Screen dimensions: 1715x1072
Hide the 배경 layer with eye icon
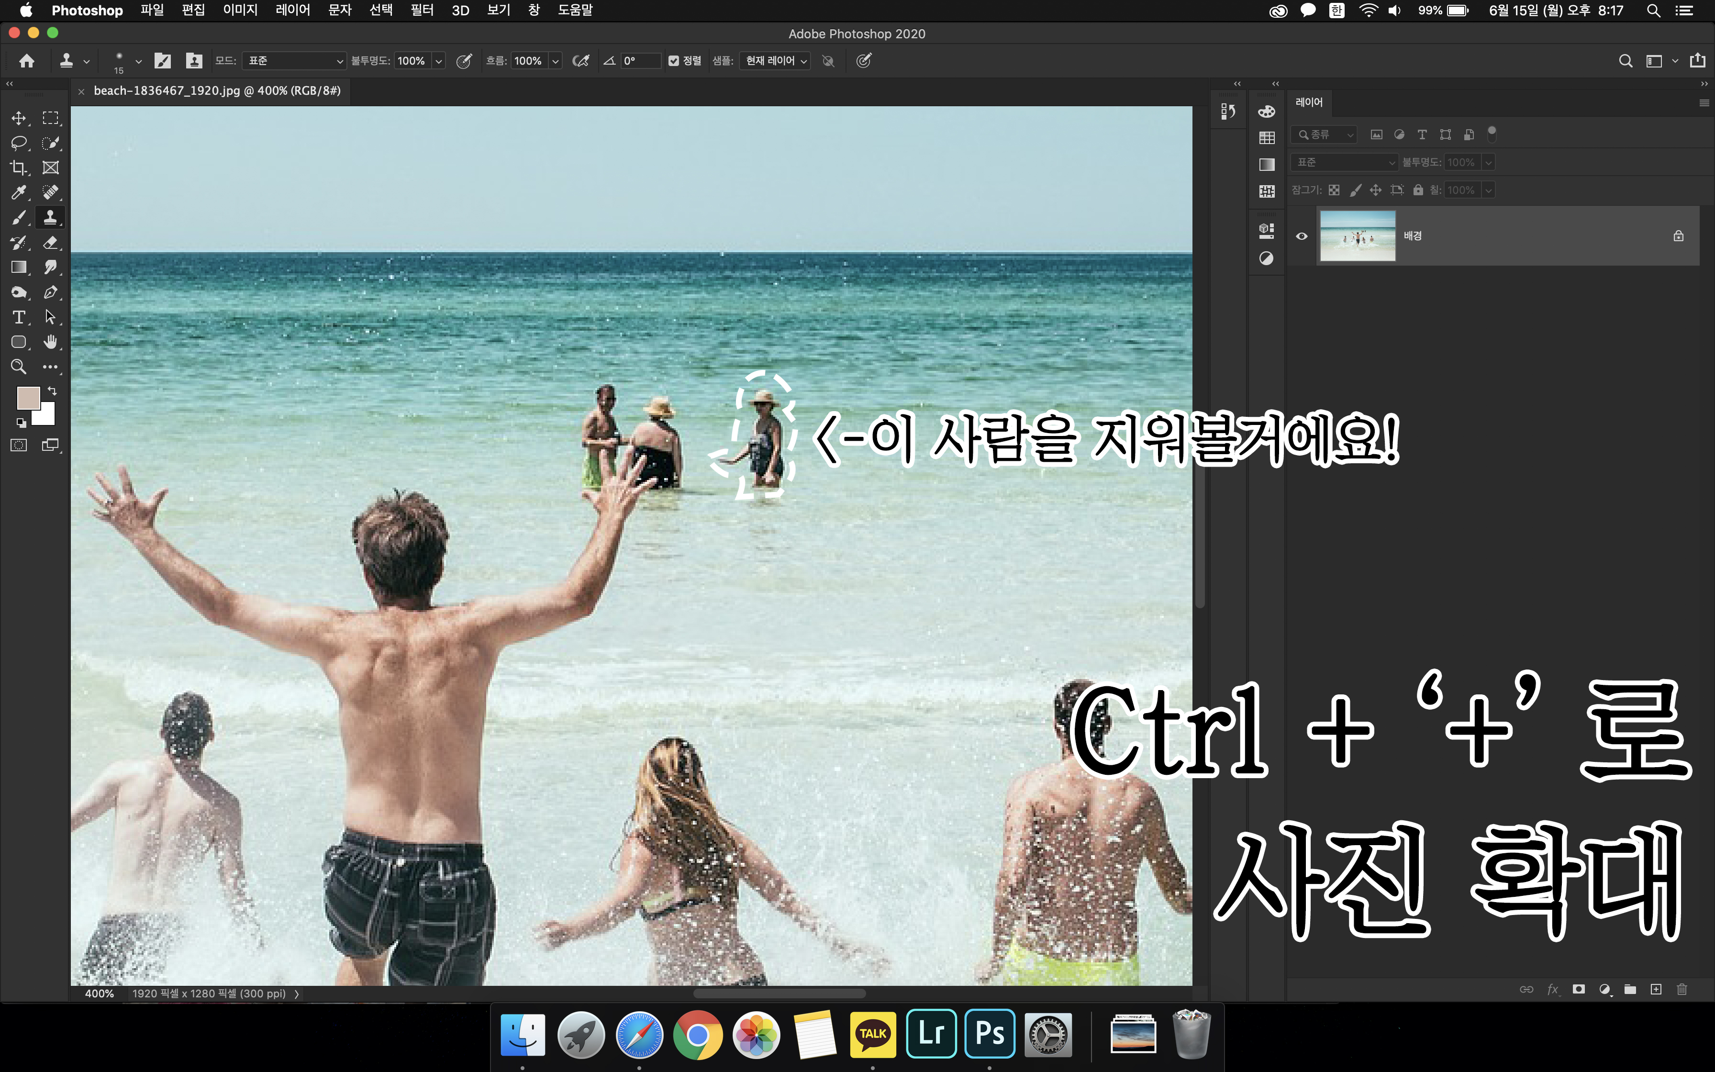point(1302,236)
